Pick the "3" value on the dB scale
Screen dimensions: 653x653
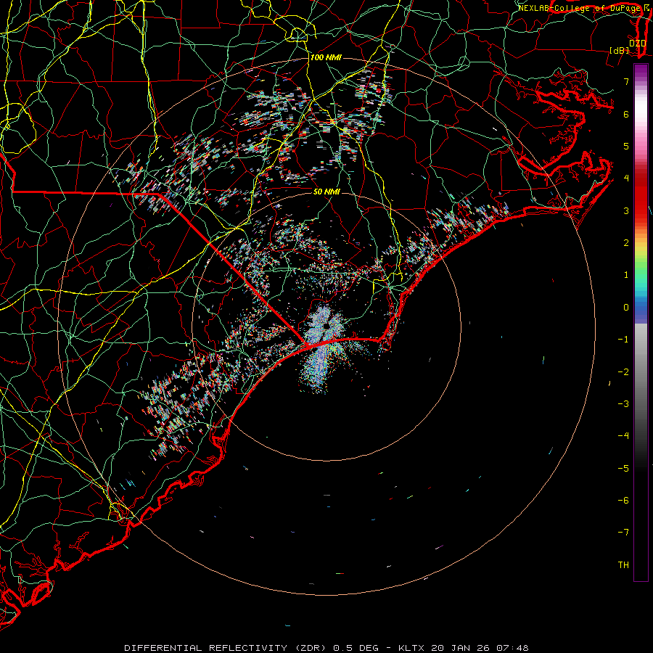click(626, 210)
